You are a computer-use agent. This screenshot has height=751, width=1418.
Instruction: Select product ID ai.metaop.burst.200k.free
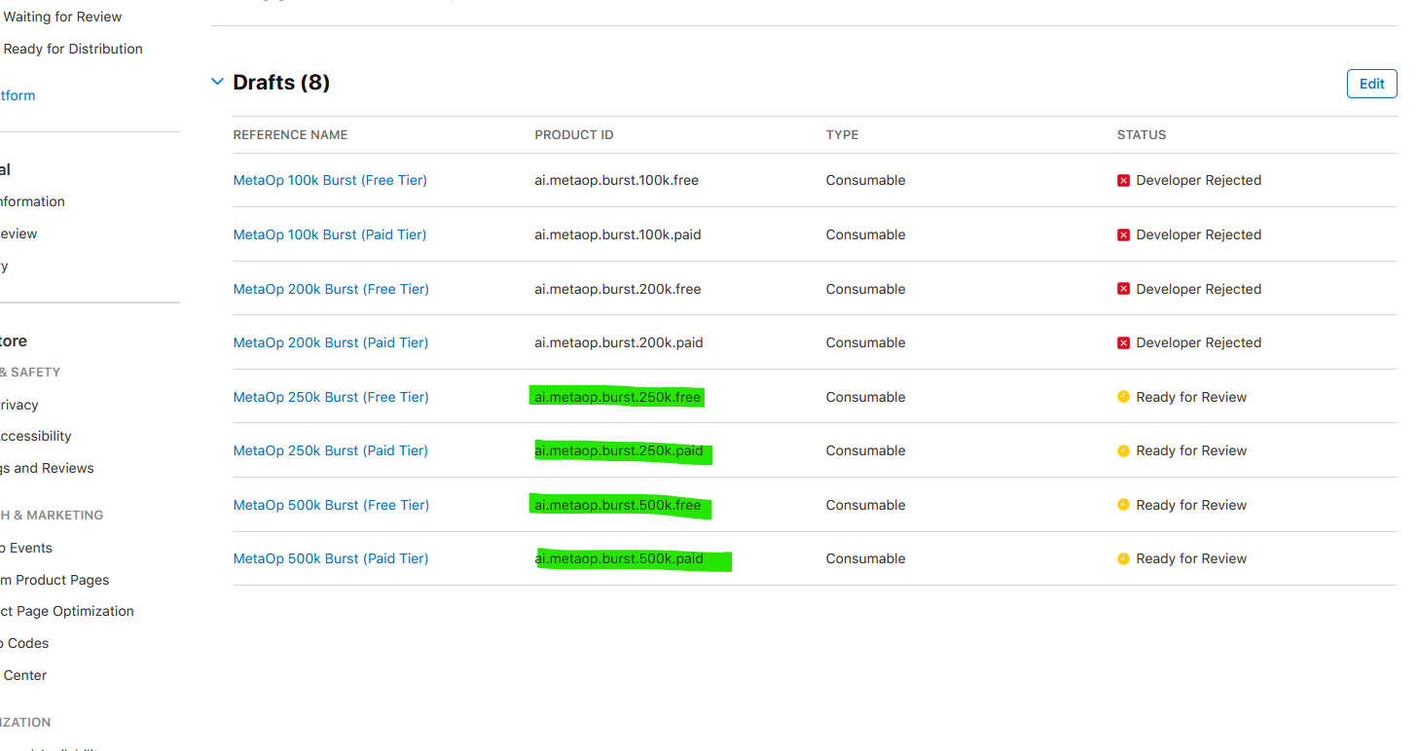[x=617, y=289]
